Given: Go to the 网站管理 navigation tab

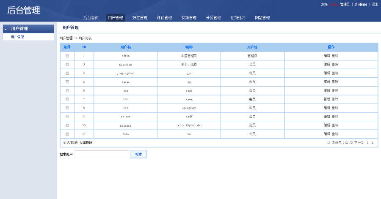Looking at the screenshot, I should coord(262,18).
